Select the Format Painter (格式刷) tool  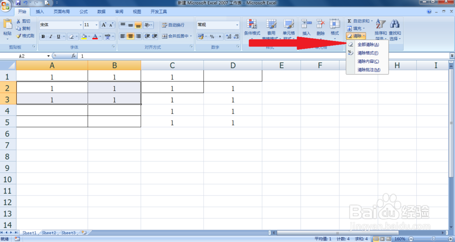(25, 36)
